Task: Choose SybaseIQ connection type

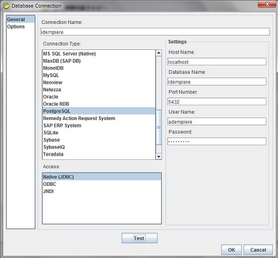Action: (99, 147)
